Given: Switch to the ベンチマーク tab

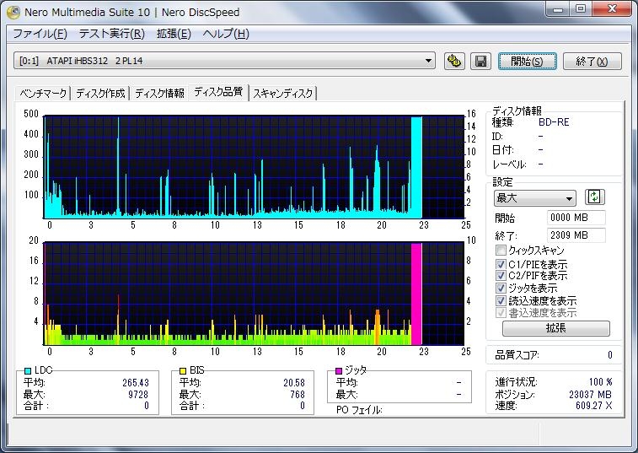Looking at the screenshot, I should pyautogui.click(x=43, y=94).
